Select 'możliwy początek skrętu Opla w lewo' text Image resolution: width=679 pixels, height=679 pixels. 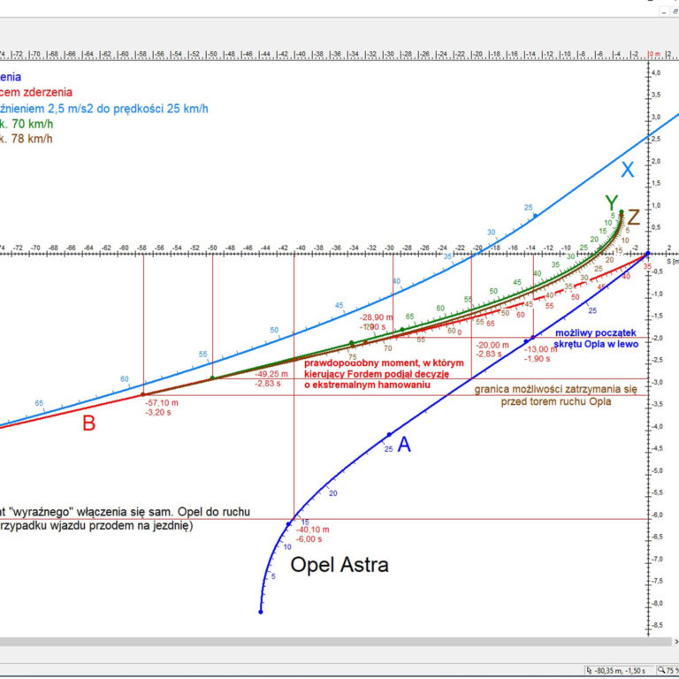[596, 339]
